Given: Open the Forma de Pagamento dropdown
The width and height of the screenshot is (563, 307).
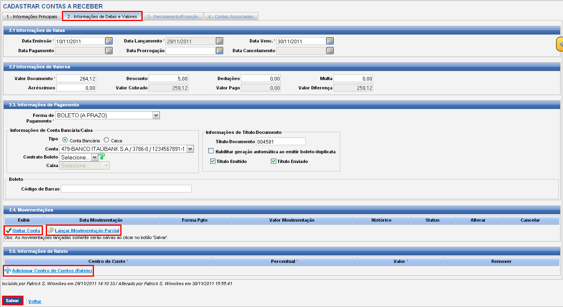Looking at the screenshot, I should (108, 115).
